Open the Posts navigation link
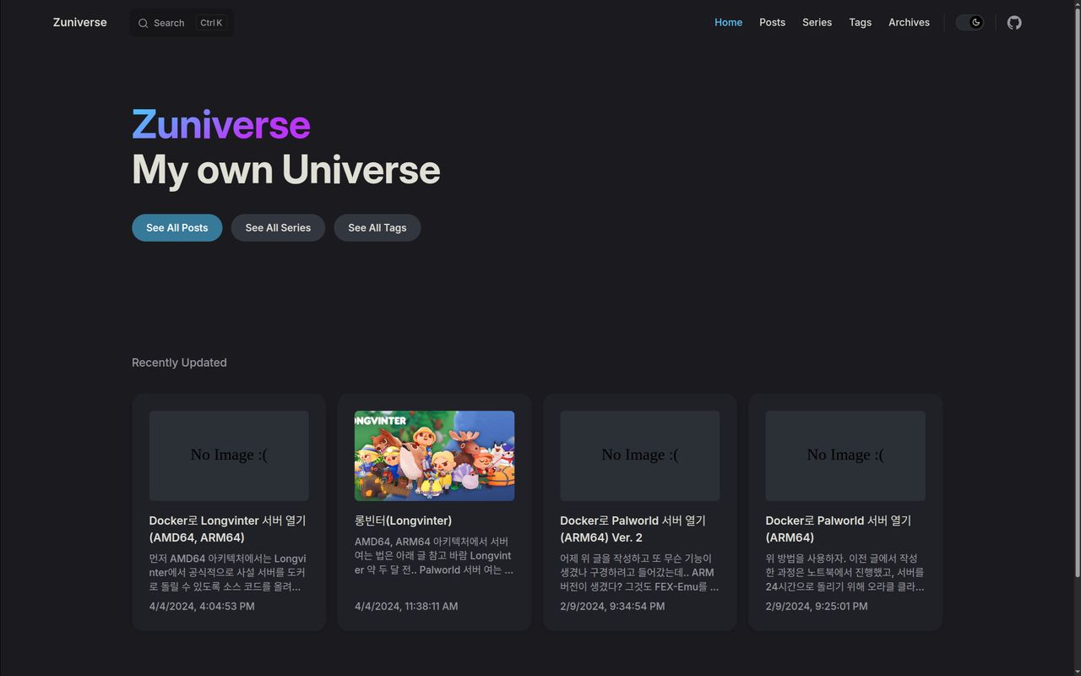1081x676 pixels. (772, 23)
